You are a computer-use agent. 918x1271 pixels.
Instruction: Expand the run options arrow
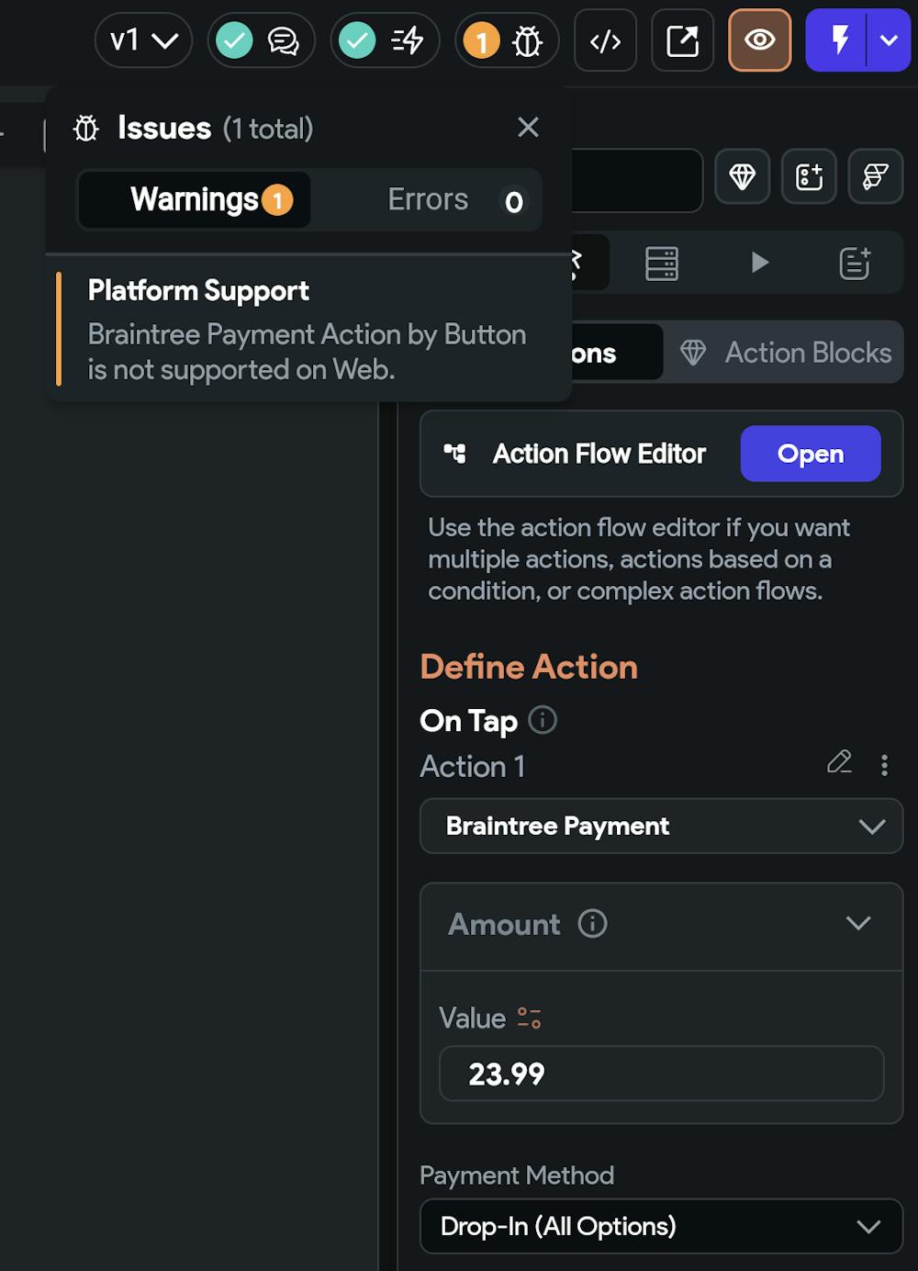(889, 40)
